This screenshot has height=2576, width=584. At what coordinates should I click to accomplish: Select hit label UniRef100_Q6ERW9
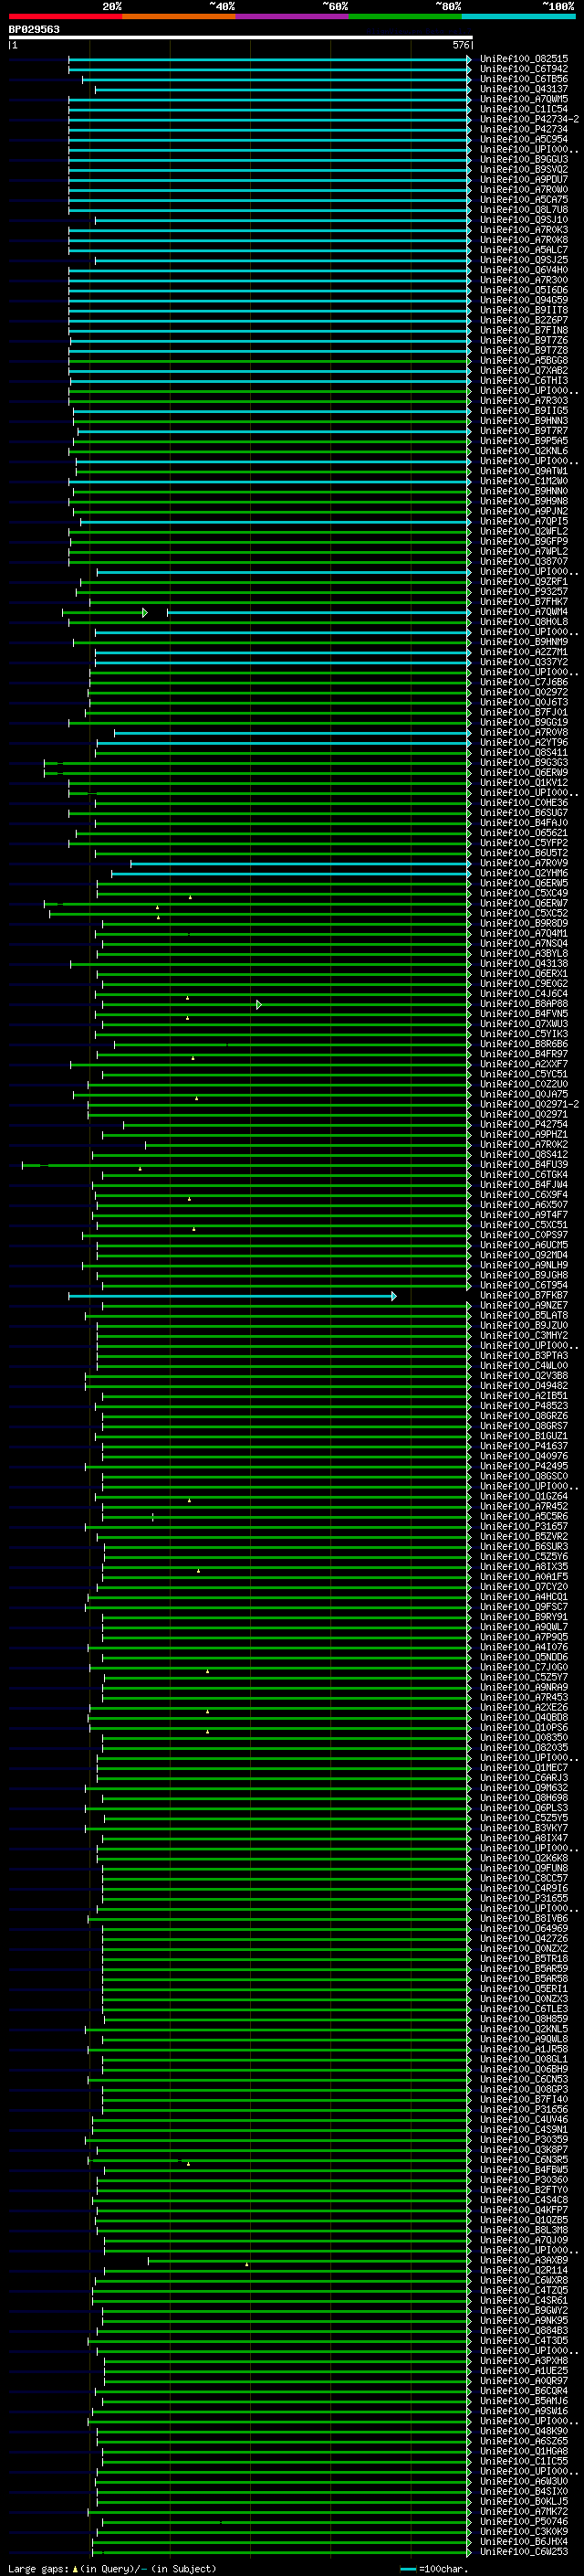click(x=524, y=773)
